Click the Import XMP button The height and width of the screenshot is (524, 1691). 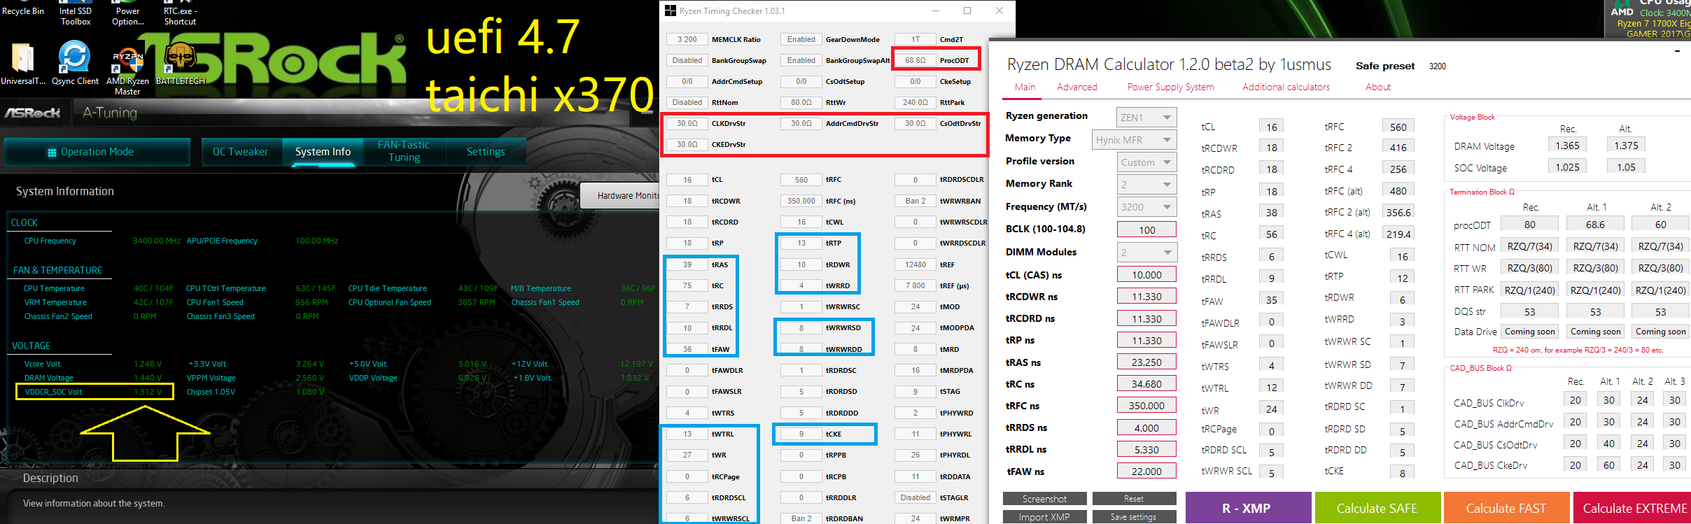click(x=1044, y=517)
